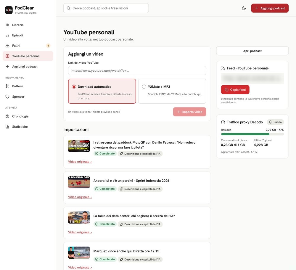This screenshot has width=296, height=270.
Task: Click the Pattern scissors icon
Action: click(7, 86)
